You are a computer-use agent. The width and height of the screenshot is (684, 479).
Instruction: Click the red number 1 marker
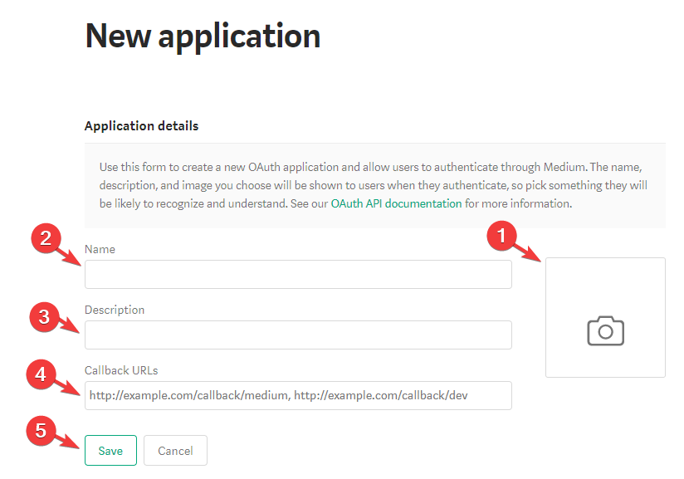pos(501,236)
